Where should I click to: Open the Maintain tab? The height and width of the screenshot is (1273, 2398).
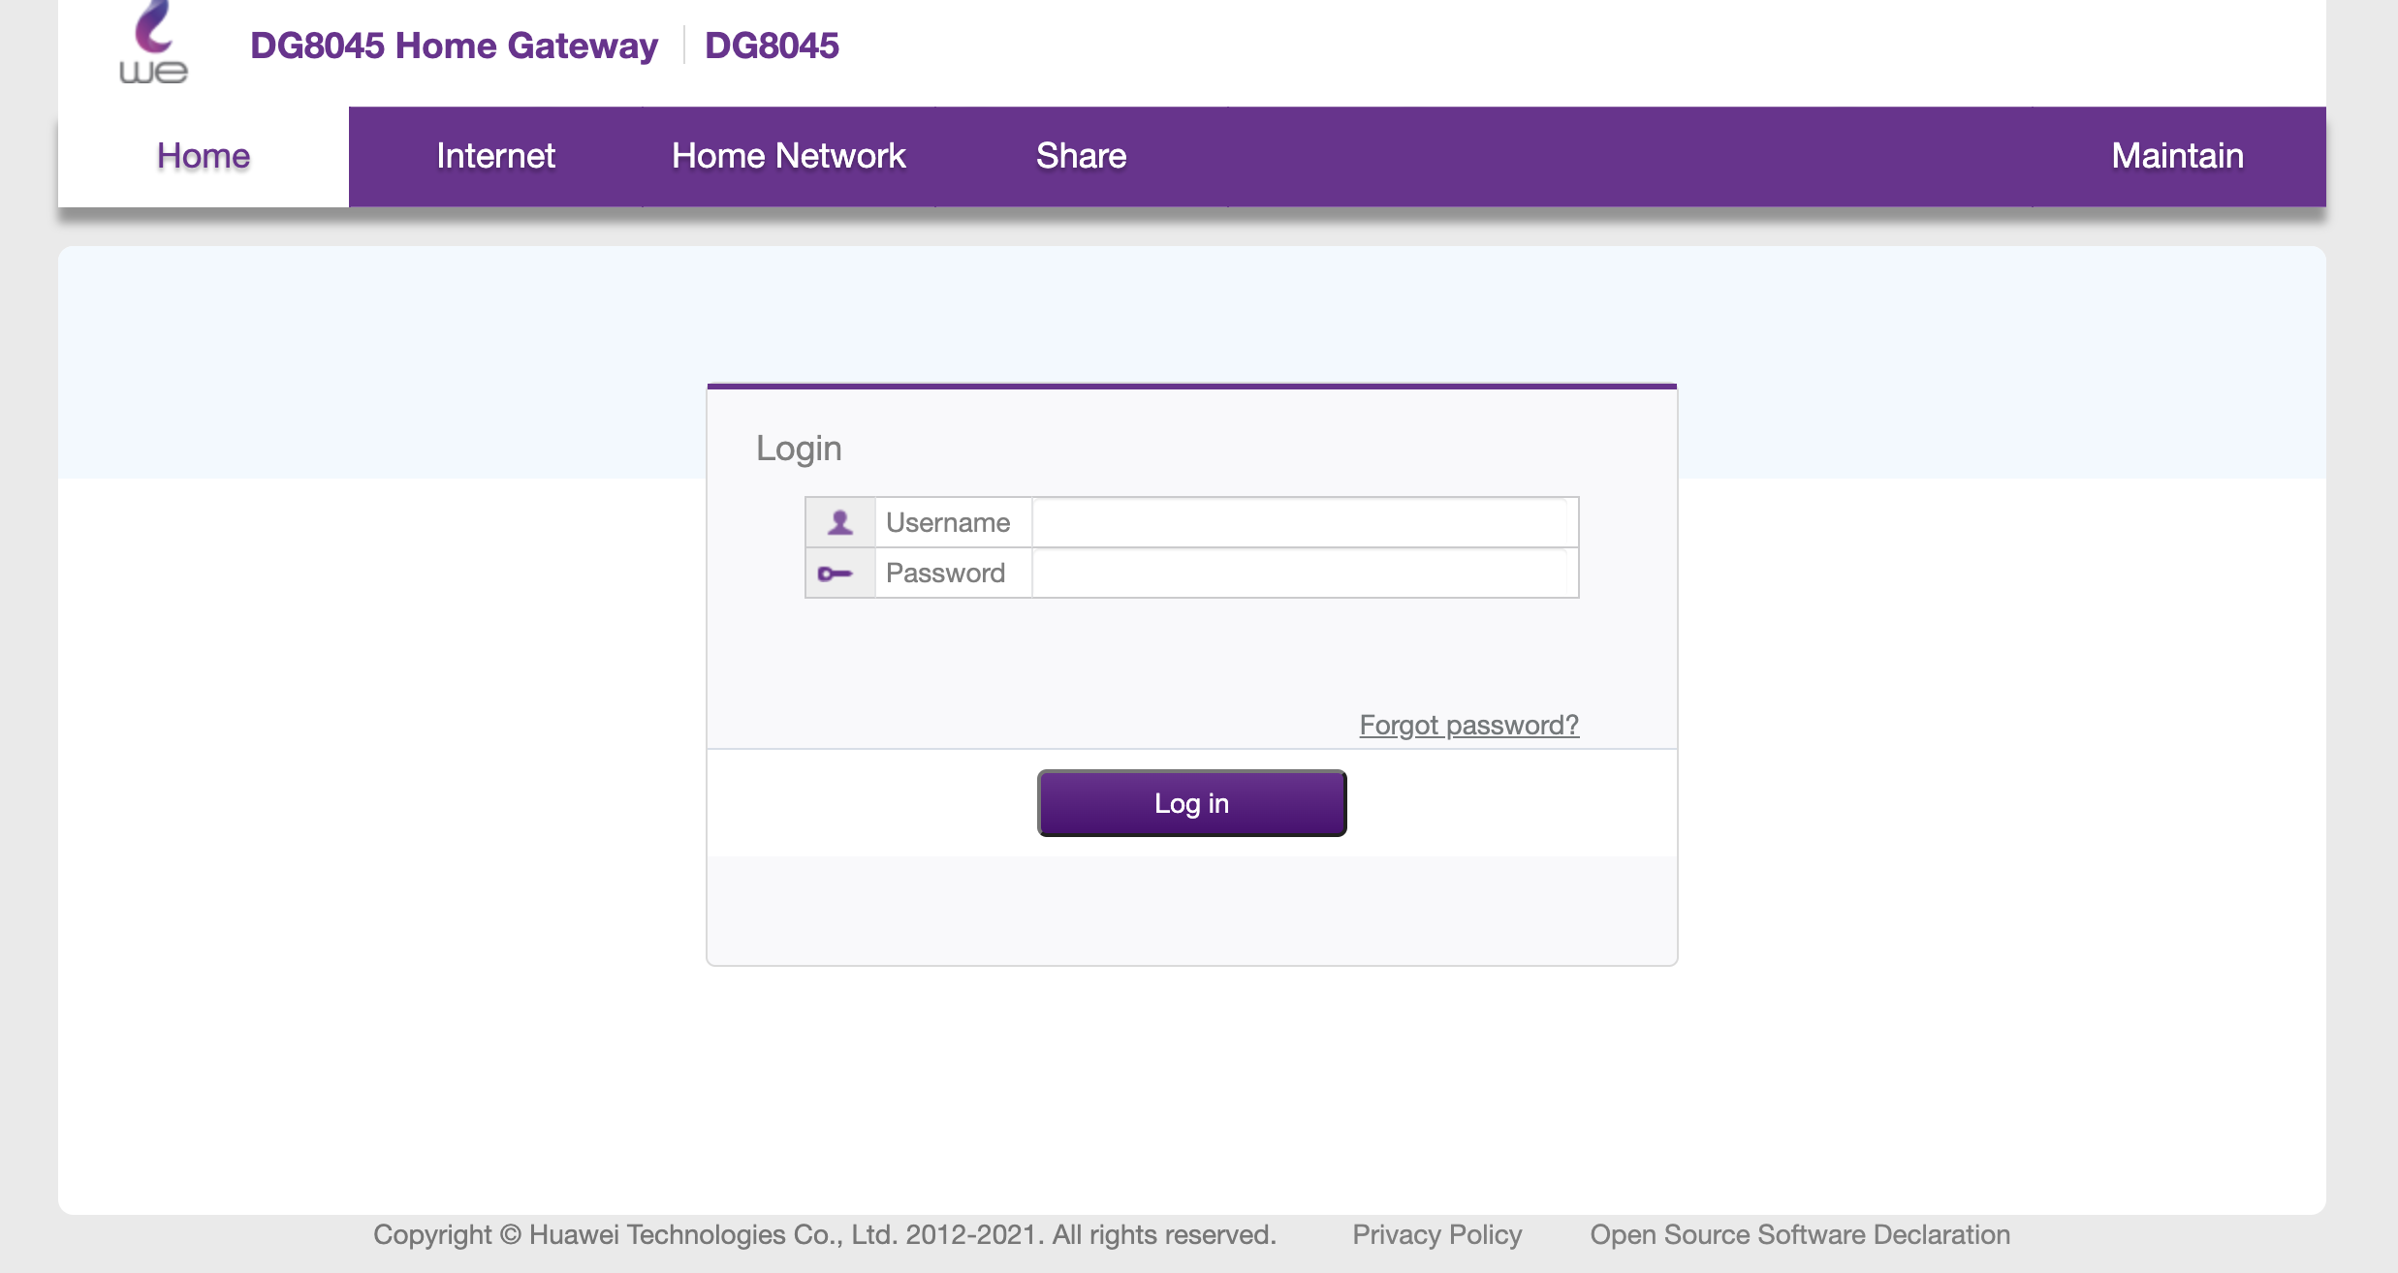[x=2177, y=156]
